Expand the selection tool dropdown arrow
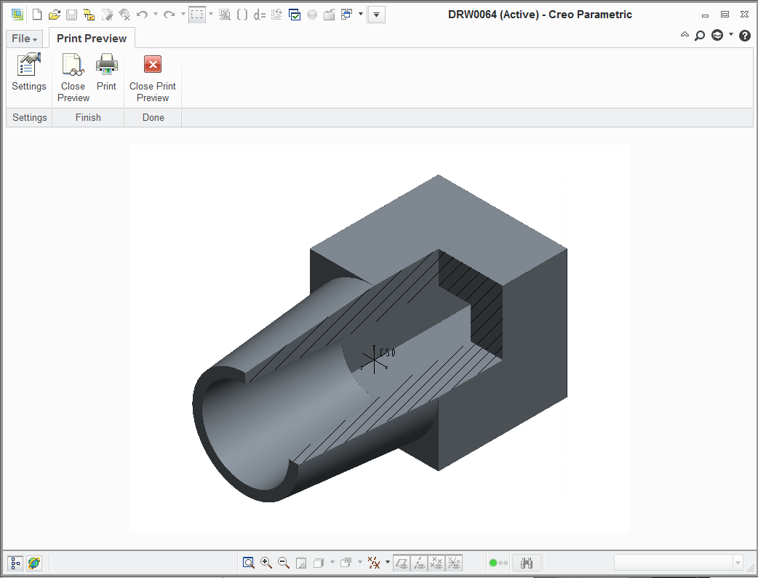The width and height of the screenshot is (758, 578). pyautogui.click(x=211, y=14)
